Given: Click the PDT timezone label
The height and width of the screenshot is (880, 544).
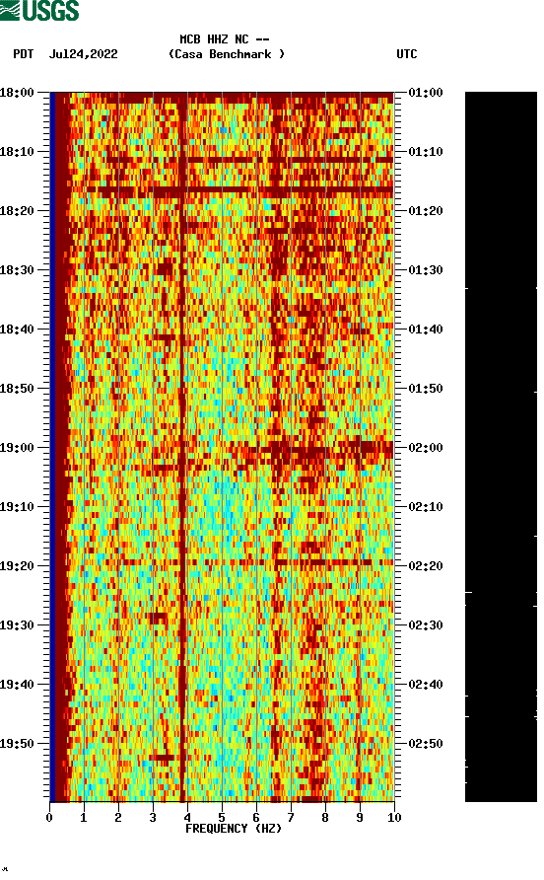Looking at the screenshot, I should click(24, 54).
